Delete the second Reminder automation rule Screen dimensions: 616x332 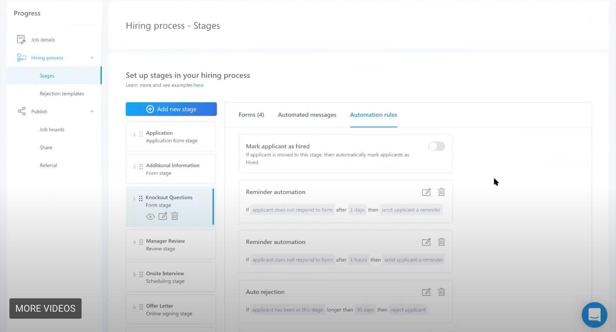(x=441, y=242)
